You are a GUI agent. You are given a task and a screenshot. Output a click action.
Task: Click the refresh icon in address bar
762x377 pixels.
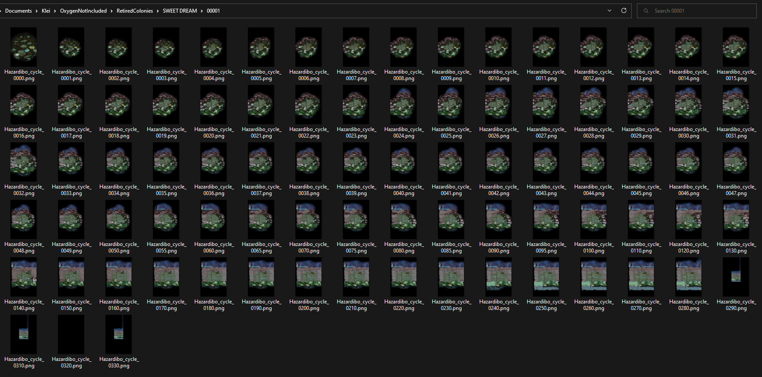[x=623, y=11]
